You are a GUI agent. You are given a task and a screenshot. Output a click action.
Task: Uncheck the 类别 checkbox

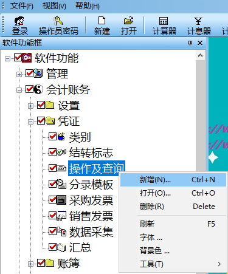tap(52, 137)
